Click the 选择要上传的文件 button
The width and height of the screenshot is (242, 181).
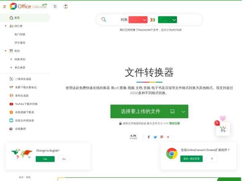[x=140, y=111]
